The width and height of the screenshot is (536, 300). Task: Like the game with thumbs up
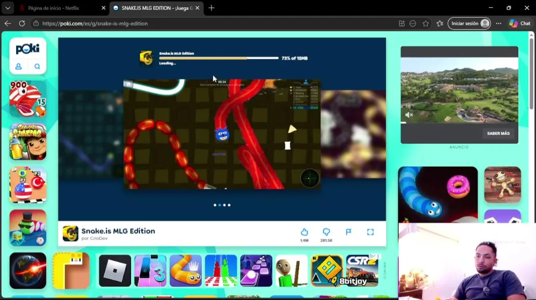click(304, 232)
